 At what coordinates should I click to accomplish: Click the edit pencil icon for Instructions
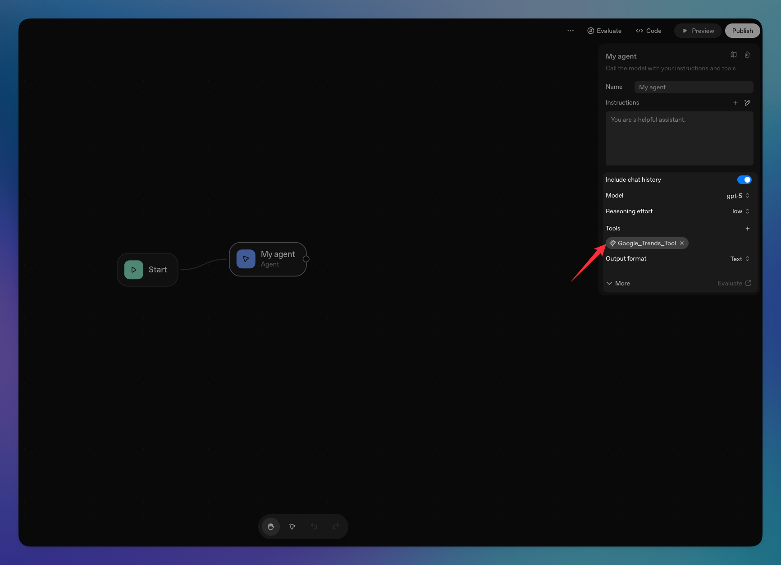[747, 103]
